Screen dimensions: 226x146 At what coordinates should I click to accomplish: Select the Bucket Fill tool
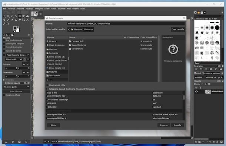click(x=4, y=20)
